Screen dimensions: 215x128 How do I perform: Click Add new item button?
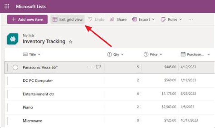tap(27, 19)
